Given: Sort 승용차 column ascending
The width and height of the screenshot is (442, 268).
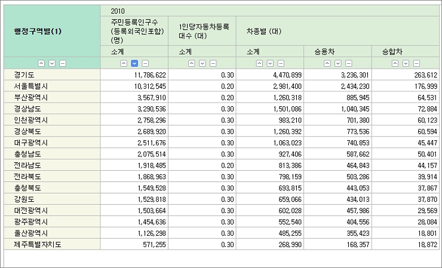Looking at the screenshot, I should tap(327, 63).
